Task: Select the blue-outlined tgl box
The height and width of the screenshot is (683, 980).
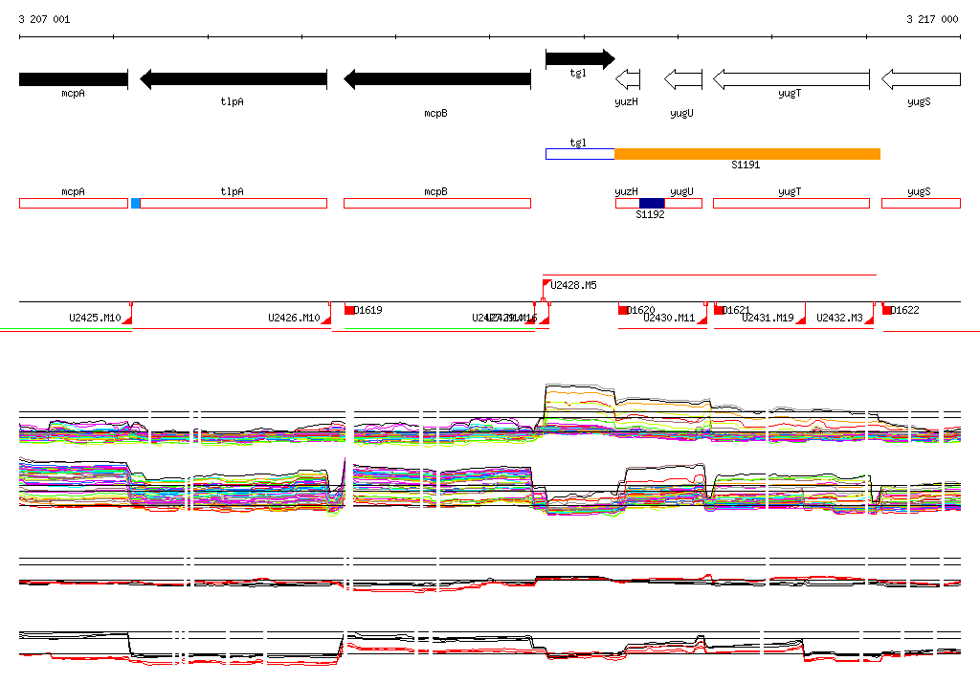Action: pyautogui.click(x=580, y=154)
